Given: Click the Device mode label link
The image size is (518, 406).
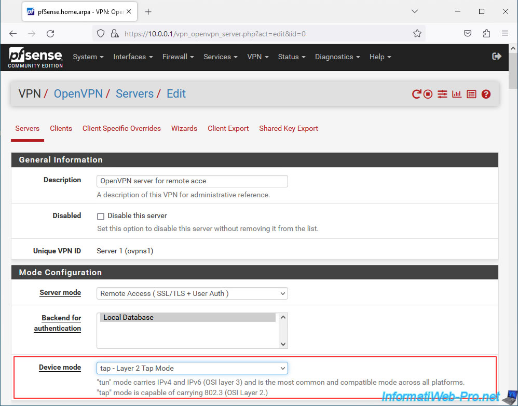Looking at the screenshot, I should click(60, 368).
